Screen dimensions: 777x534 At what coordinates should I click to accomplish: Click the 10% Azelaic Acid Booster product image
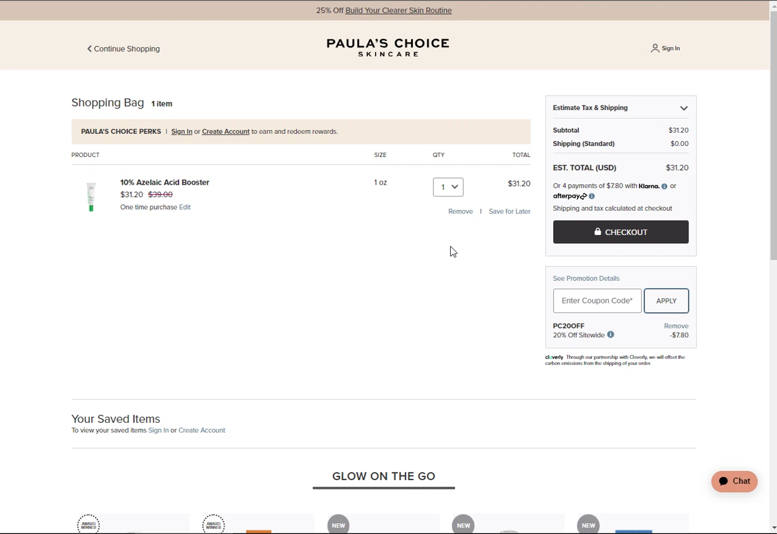click(91, 196)
